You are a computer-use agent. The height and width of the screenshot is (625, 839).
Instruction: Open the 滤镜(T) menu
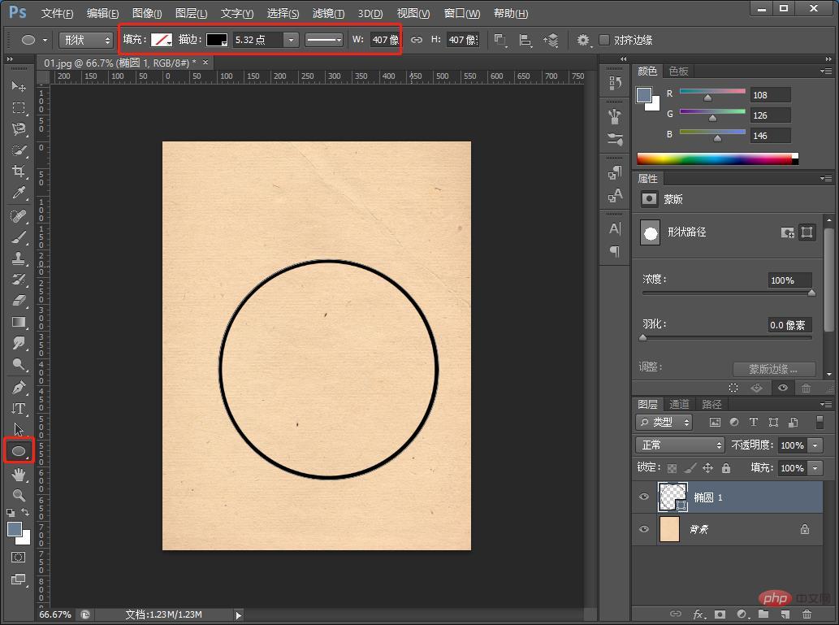click(x=328, y=13)
